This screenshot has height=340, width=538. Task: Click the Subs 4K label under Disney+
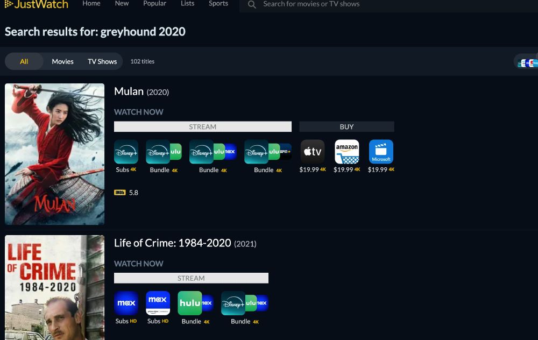[x=126, y=169]
